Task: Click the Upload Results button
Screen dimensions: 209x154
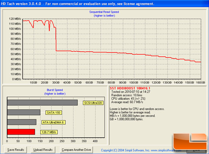Action: point(43,150)
